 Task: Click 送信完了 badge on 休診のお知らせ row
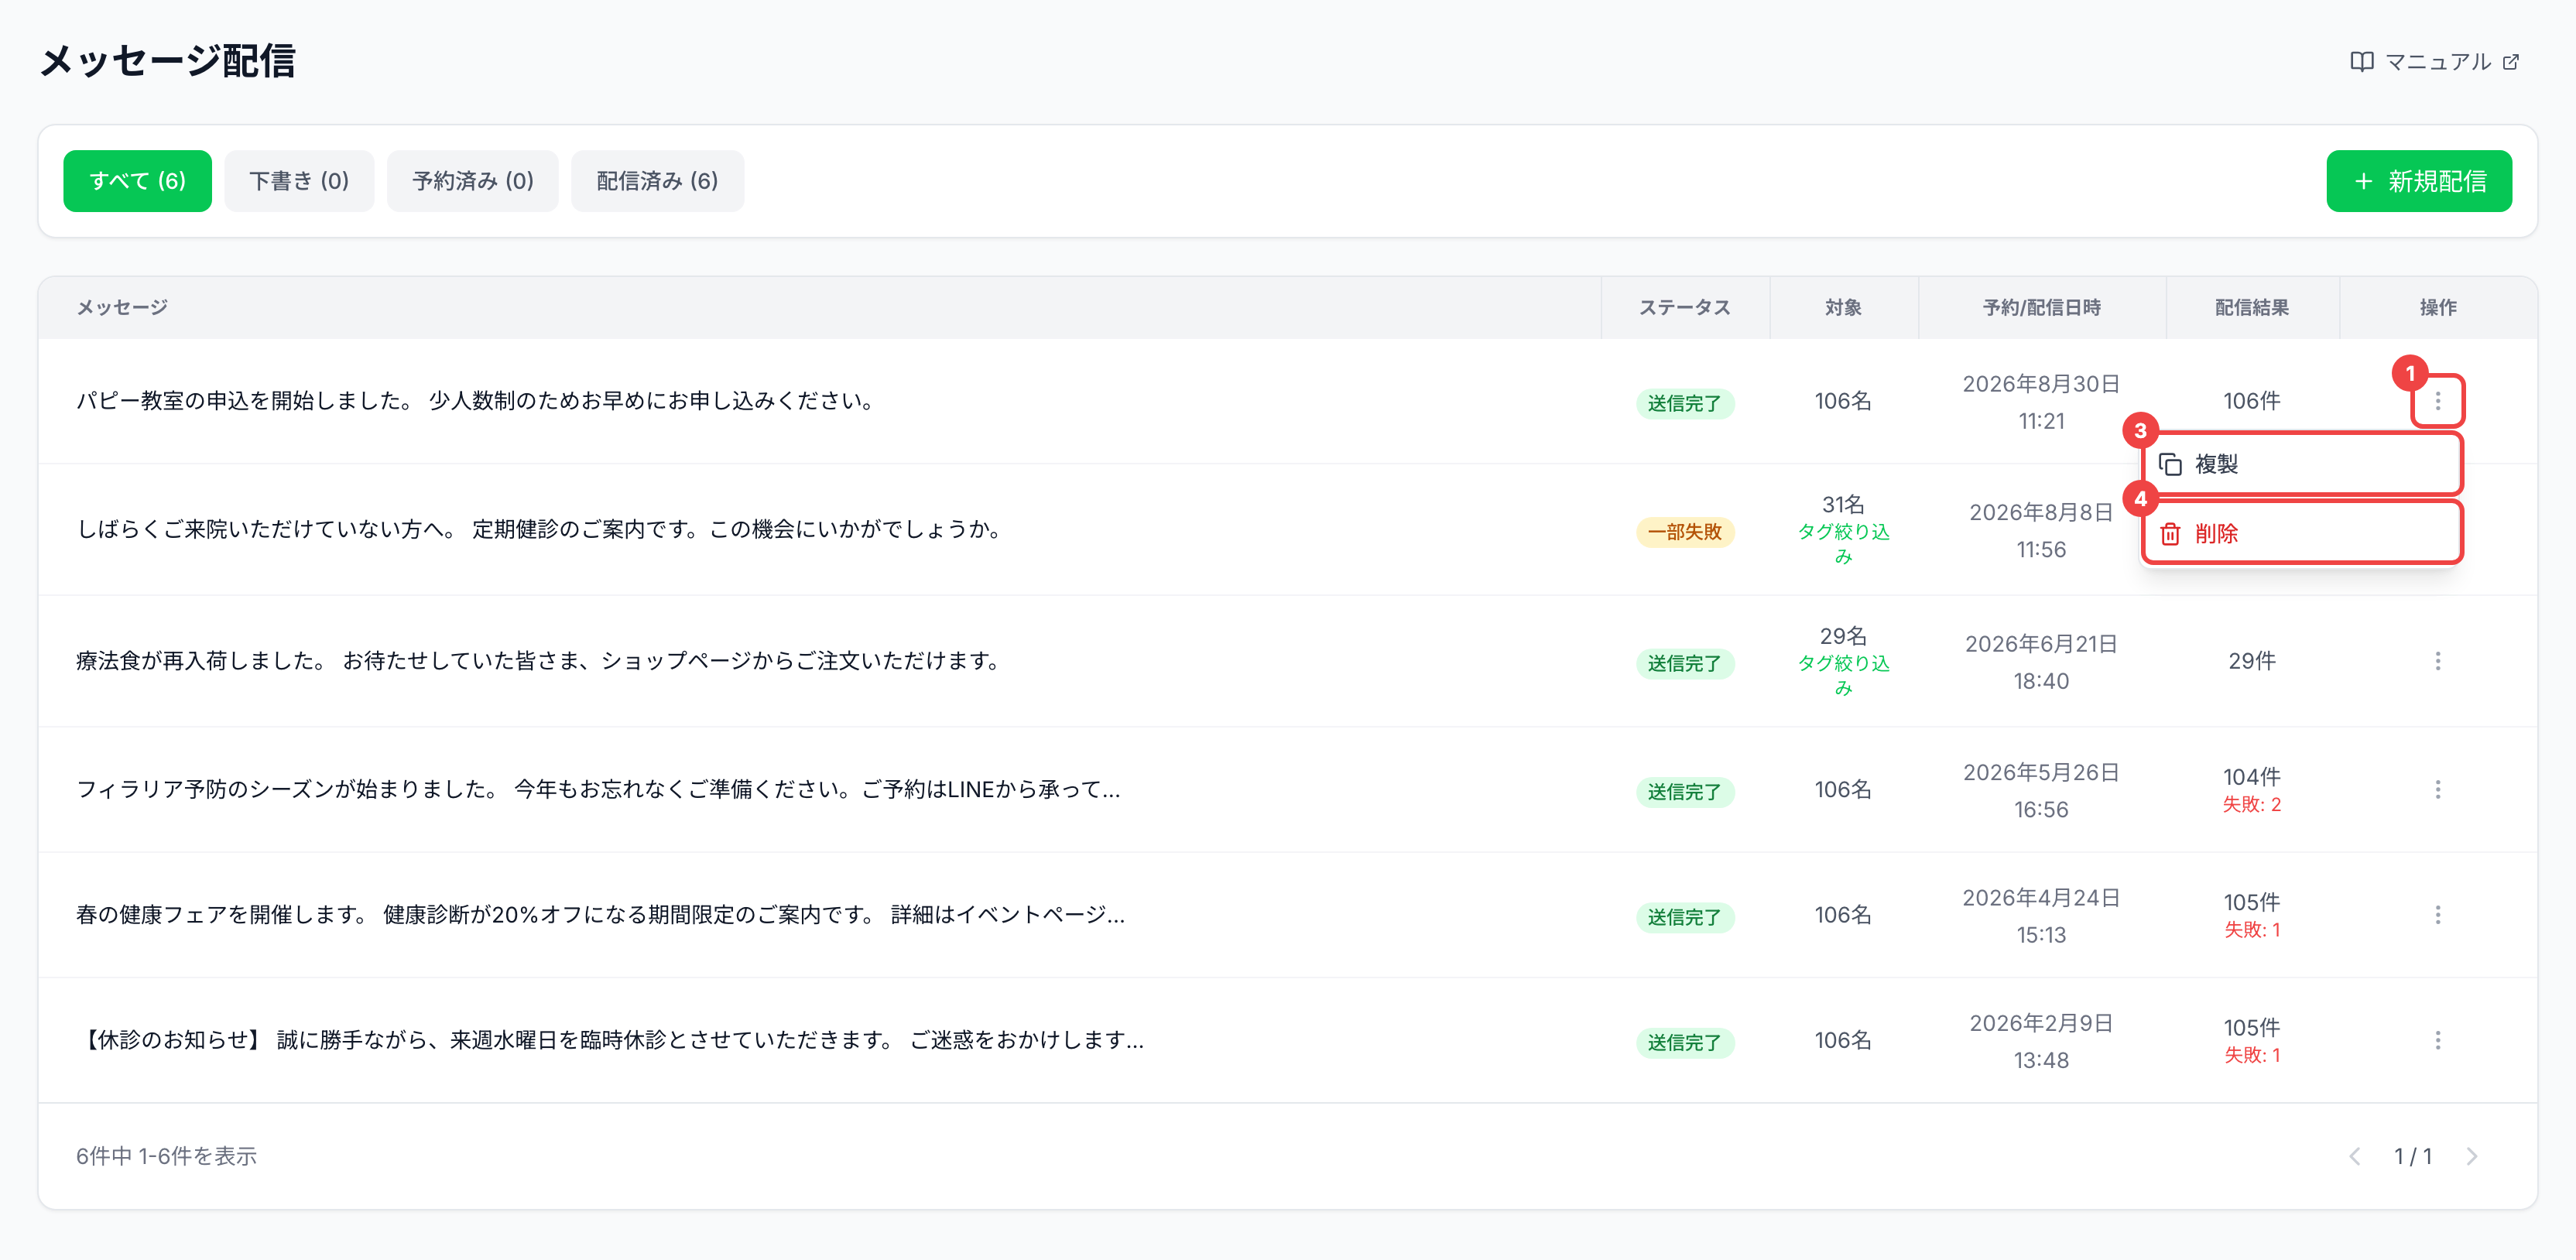pyautogui.click(x=1684, y=1043)
